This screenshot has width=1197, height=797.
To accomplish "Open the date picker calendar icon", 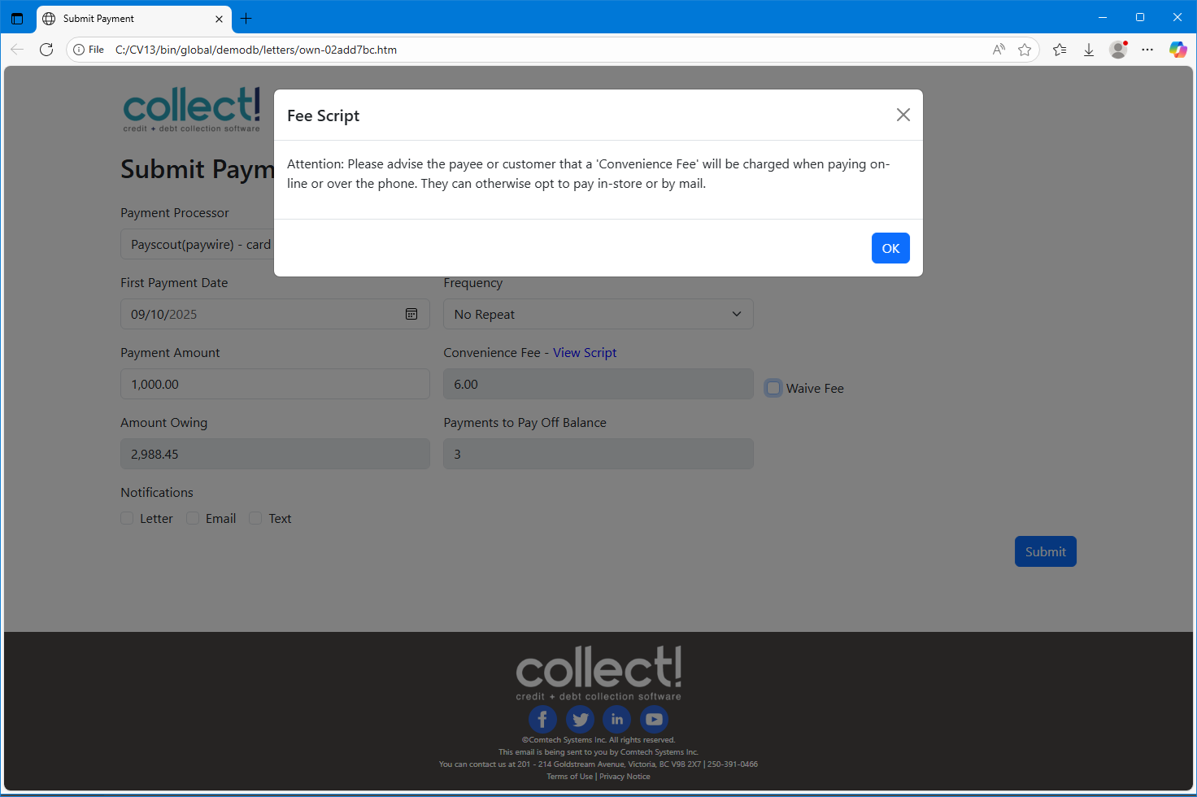I will 411,314.
